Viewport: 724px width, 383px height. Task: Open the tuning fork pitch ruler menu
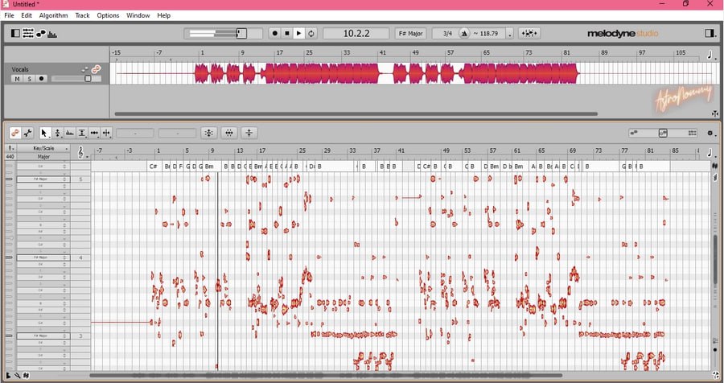pyautogui.click(x=10, y=148)
